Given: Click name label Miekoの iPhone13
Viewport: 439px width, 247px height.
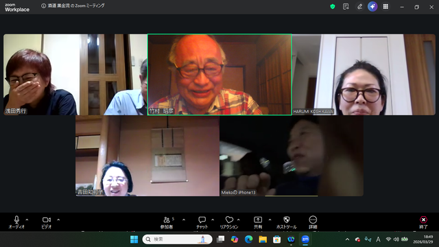Looking at the screenshot, I should pyautogui.click(x=238, y=192).
